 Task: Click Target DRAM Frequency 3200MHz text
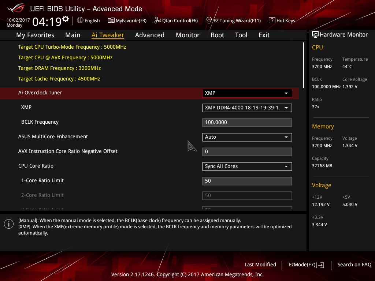[x=60, y=68]
